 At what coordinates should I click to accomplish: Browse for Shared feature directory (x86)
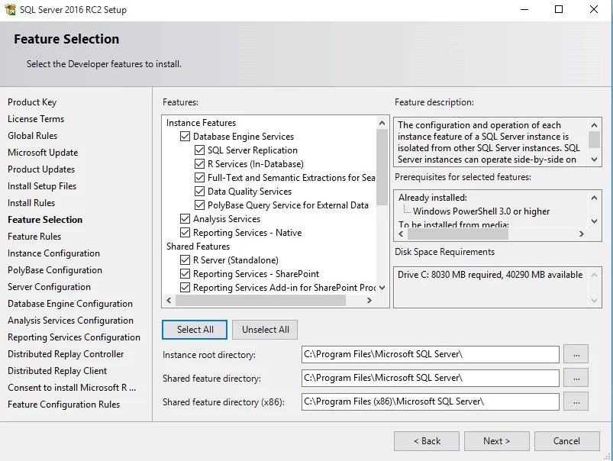click(576, 401)
